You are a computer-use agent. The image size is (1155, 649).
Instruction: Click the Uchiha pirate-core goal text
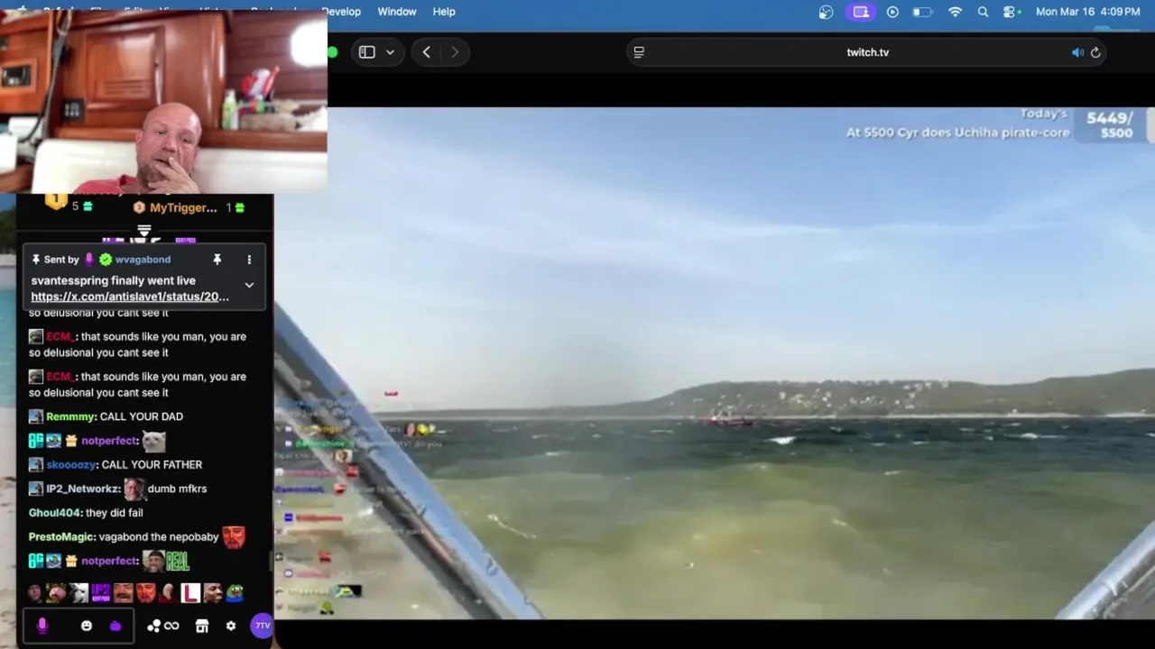(957, 133)
